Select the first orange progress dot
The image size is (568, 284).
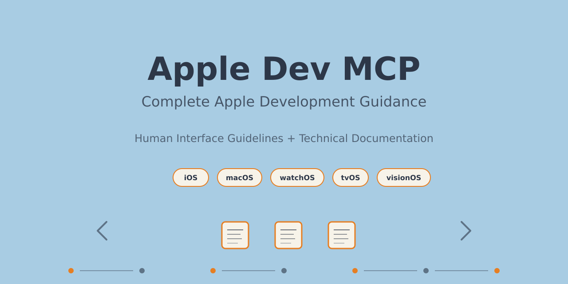click(70, 270)
